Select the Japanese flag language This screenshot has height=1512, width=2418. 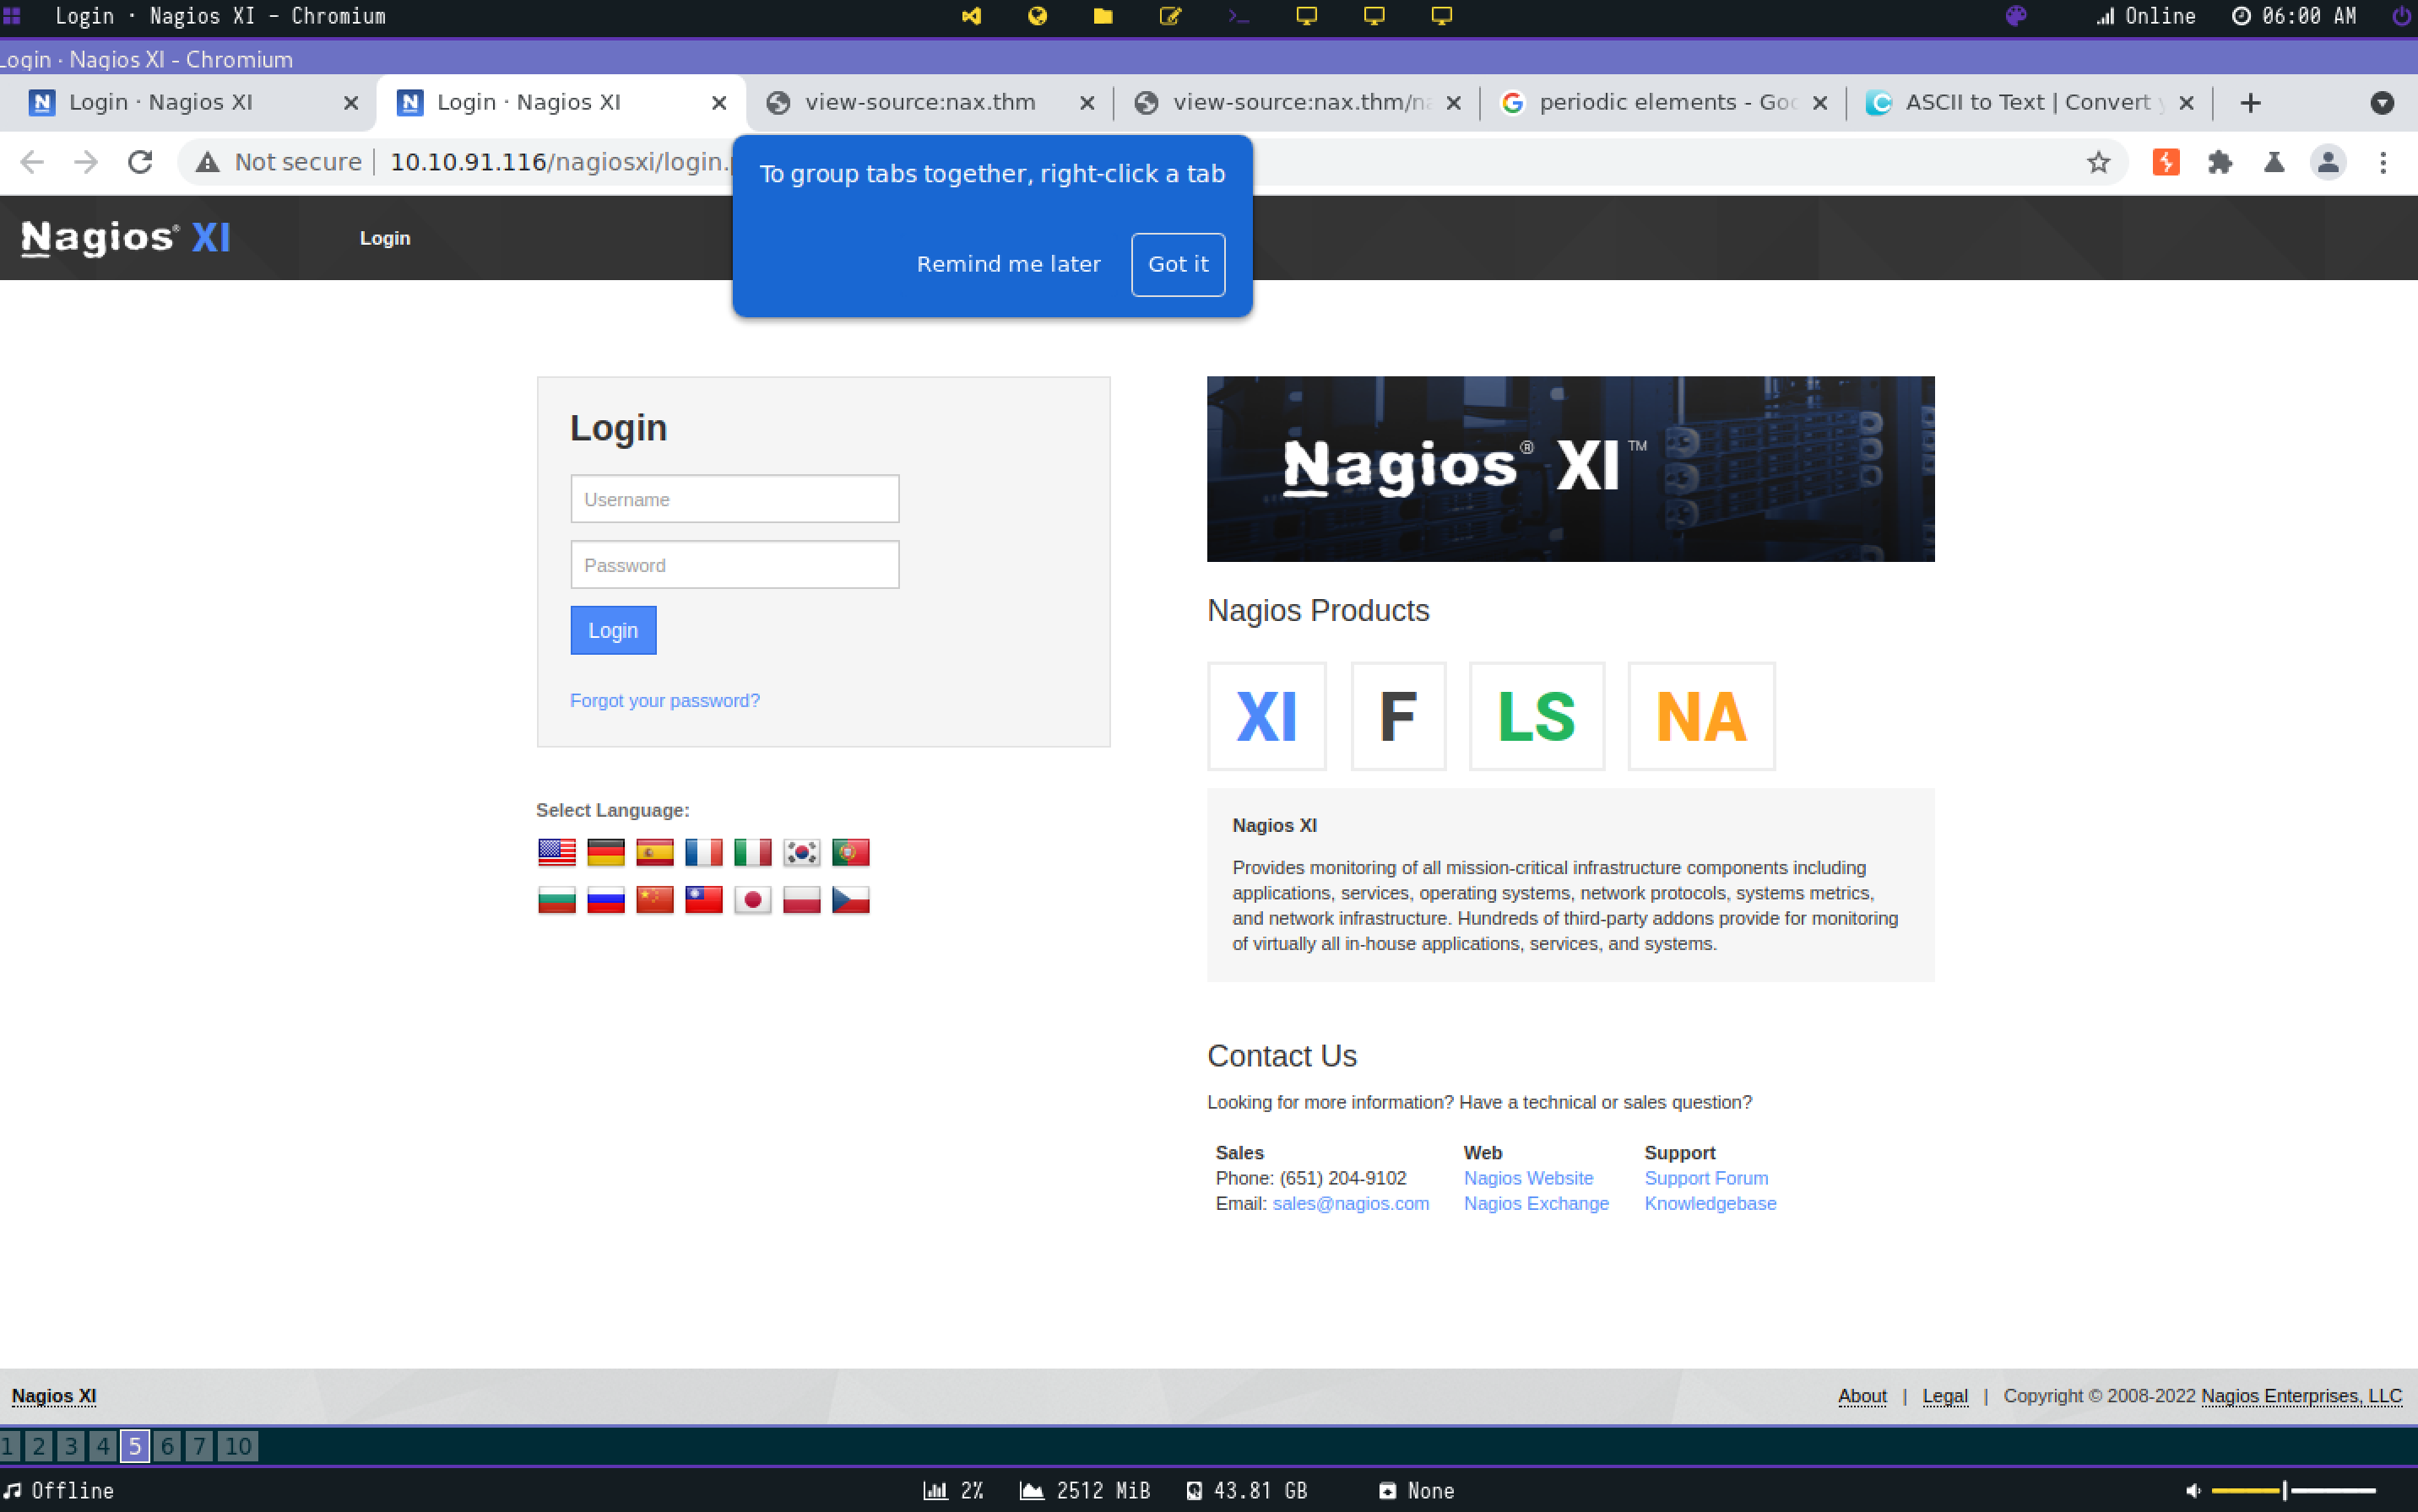point(752,900)
